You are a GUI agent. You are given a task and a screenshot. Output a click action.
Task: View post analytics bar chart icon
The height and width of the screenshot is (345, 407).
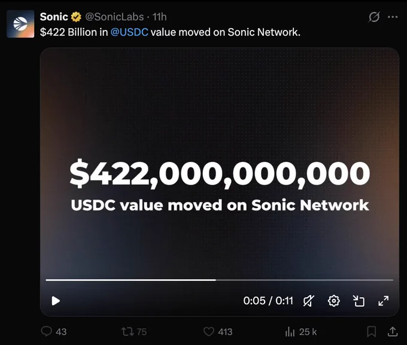[290, 331]
